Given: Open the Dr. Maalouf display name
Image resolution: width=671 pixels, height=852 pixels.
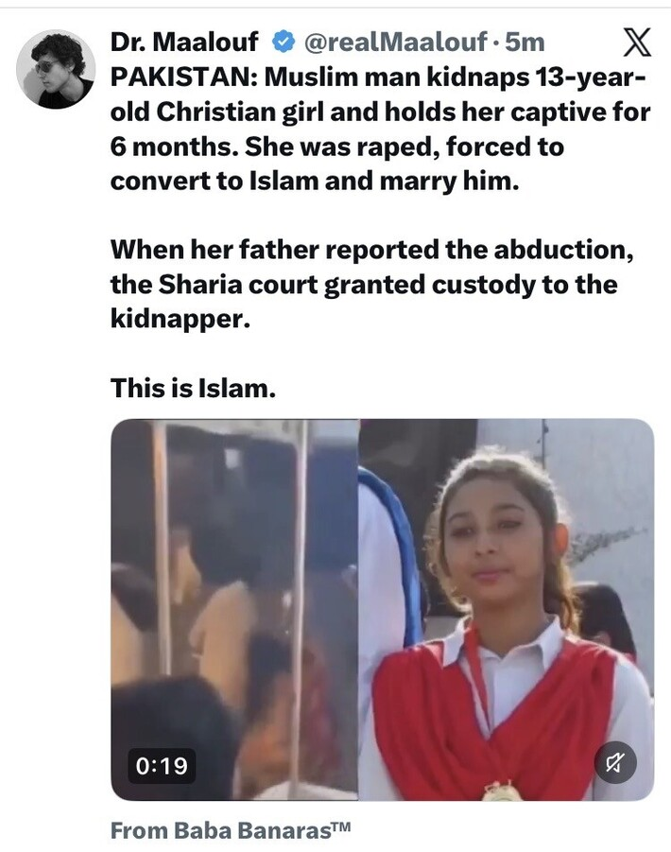Looking at the screenshot, I should click(184, 42).
